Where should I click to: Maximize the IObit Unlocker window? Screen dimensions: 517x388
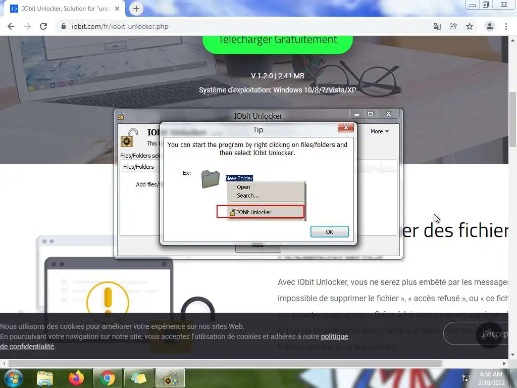[371, 114]
